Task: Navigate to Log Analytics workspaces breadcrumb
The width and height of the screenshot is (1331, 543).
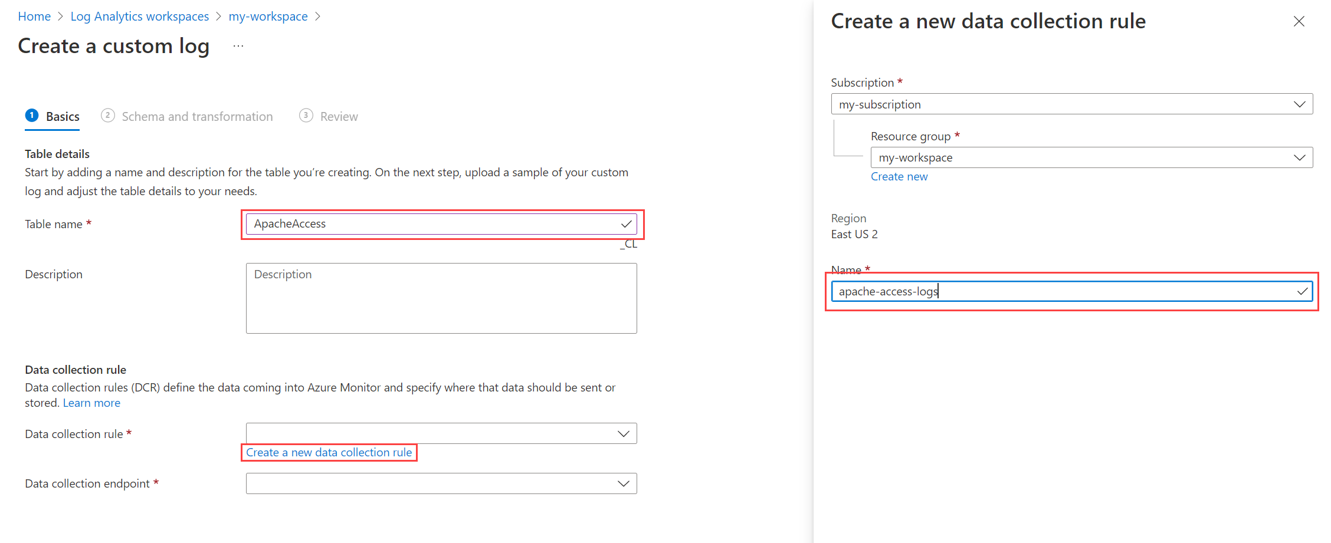Action: tap(139, 17)
